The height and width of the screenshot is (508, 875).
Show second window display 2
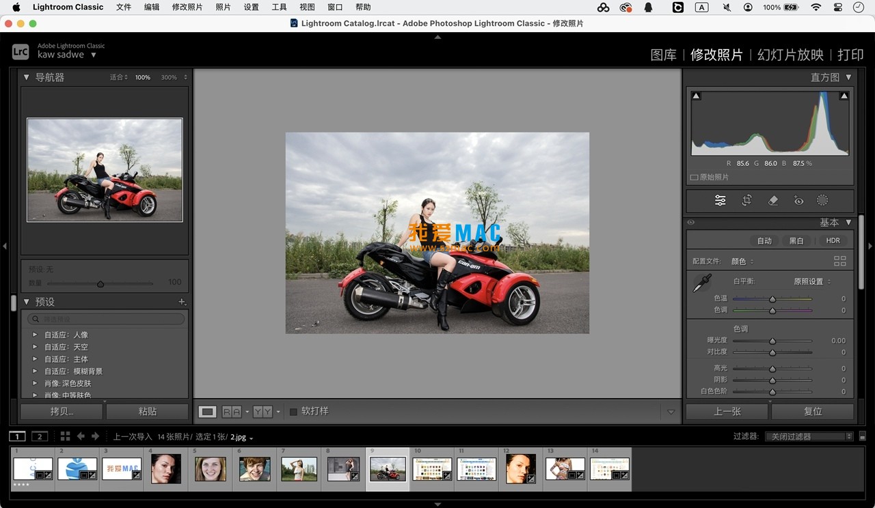pos(40,436)
